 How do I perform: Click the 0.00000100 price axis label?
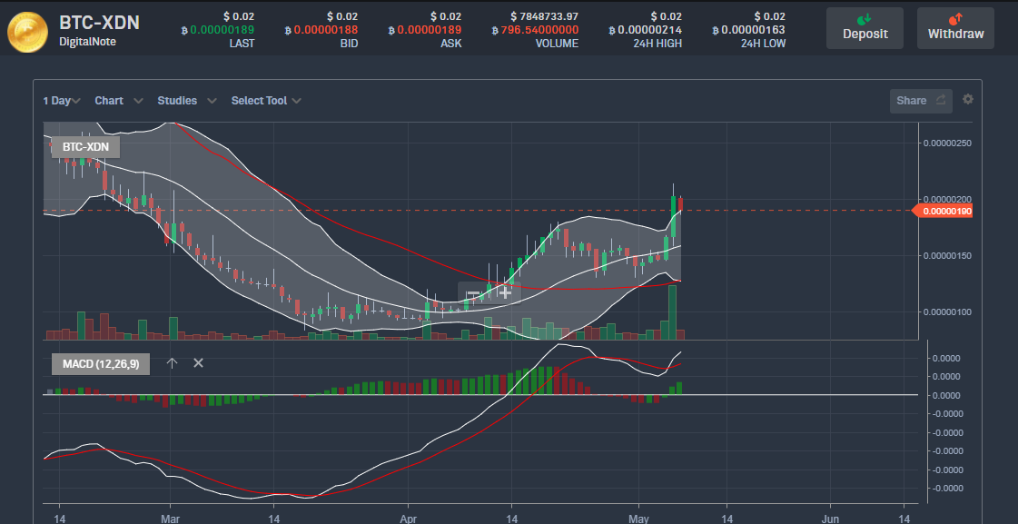pyautogui.click(x=948, y=312)
